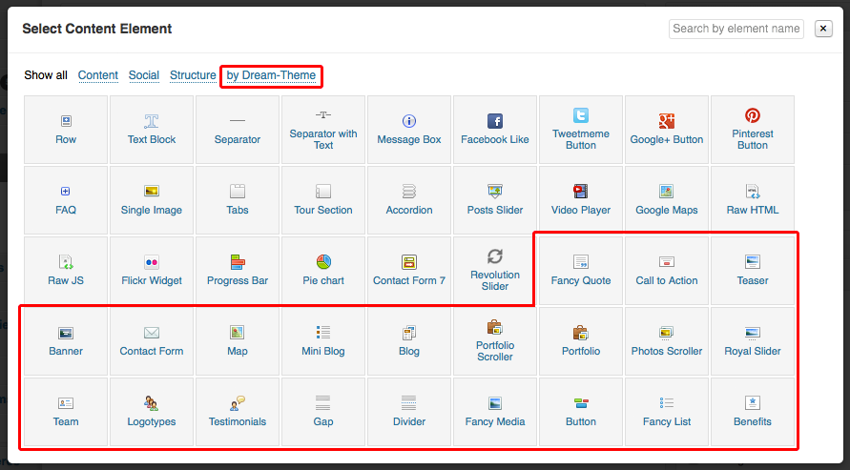This screenshot has height=470, width=850.
Task: Select the Portfolio Scroller element
Action: (494, 340)
